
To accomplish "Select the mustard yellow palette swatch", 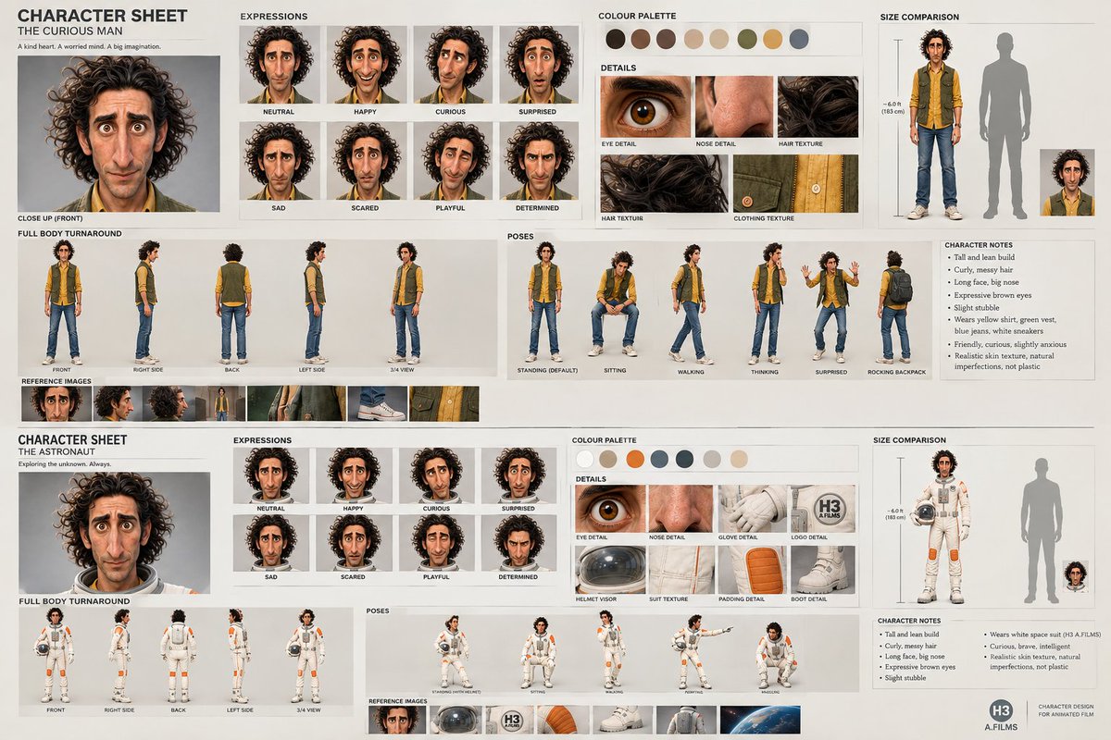I will pos(772,39).
